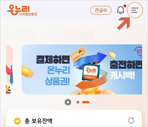Select the first gray carousel dot
Image resolution: width=148 pixels, height=127 pixels.
pyautogui.click(x=78, y=102)
